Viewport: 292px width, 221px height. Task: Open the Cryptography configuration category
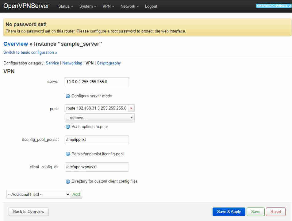click(109, 63)
